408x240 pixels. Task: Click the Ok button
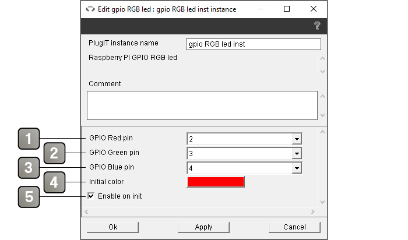pyautogui.click(x=112, y=227)
